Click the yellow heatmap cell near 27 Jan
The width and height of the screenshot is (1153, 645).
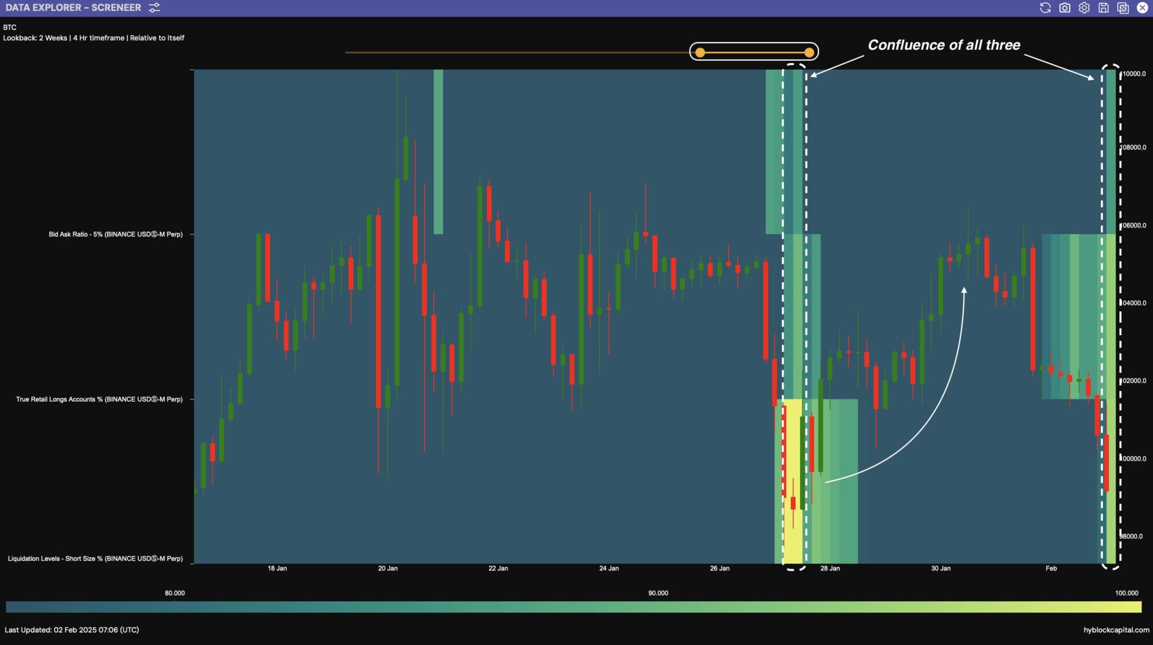(x=793, y=480)
